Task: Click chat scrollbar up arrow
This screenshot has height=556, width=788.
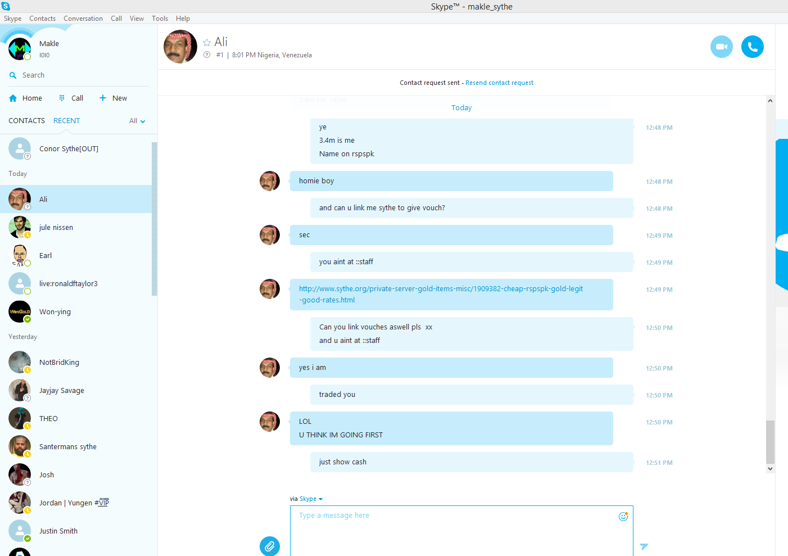Action: 770,101
